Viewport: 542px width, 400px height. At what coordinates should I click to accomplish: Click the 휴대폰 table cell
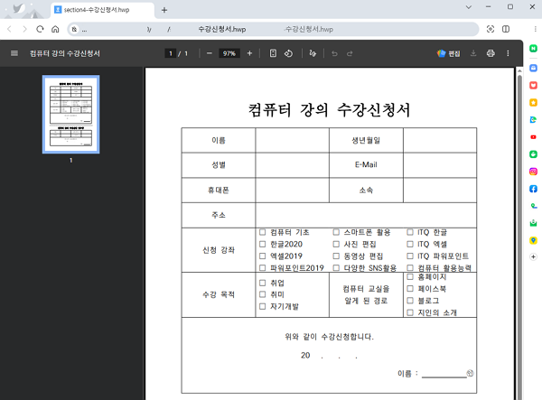(219, 191)
